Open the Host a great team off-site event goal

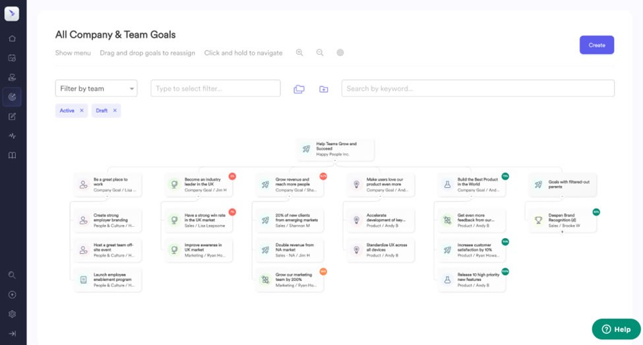[108, 250]
